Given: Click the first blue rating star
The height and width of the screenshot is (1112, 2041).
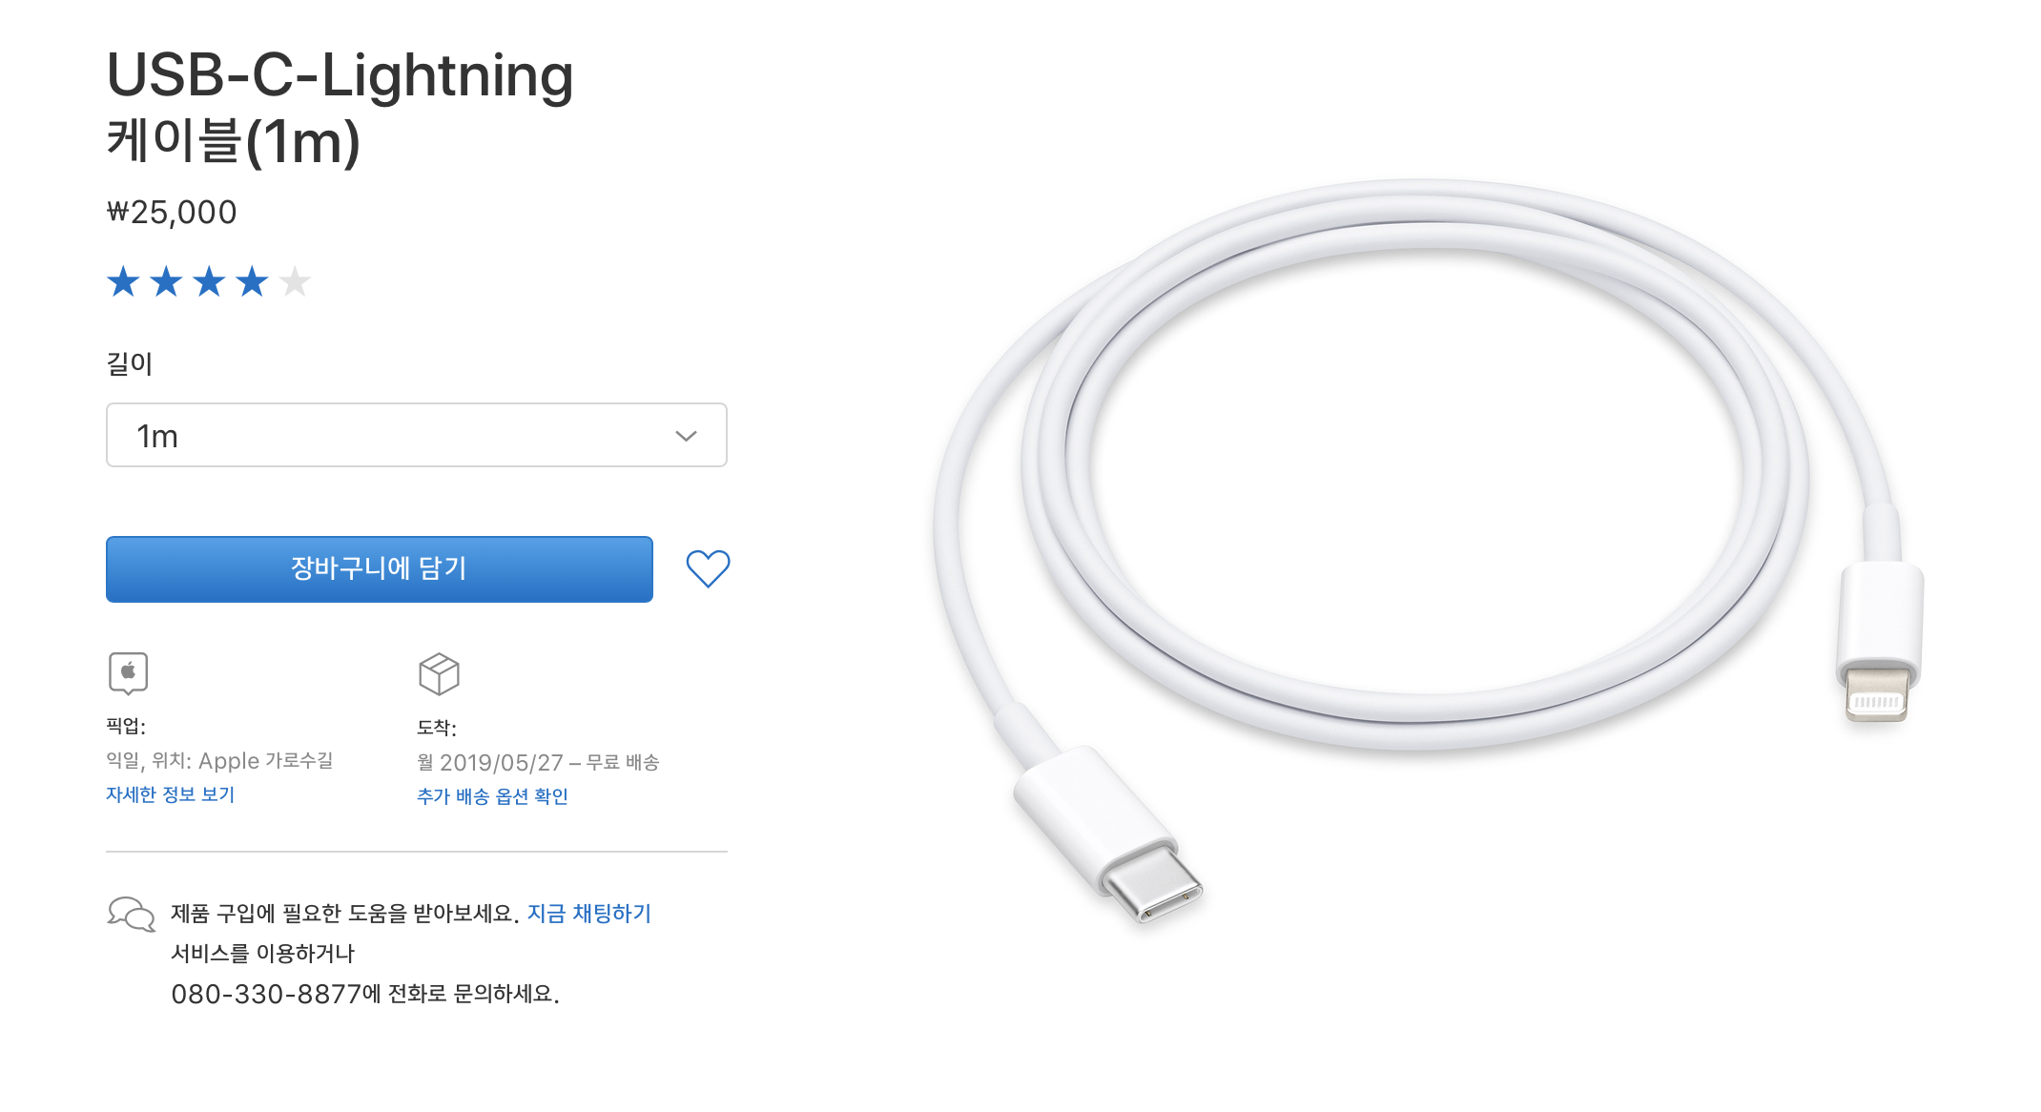Looking at the screenshot, I should (x=123, y=282).
